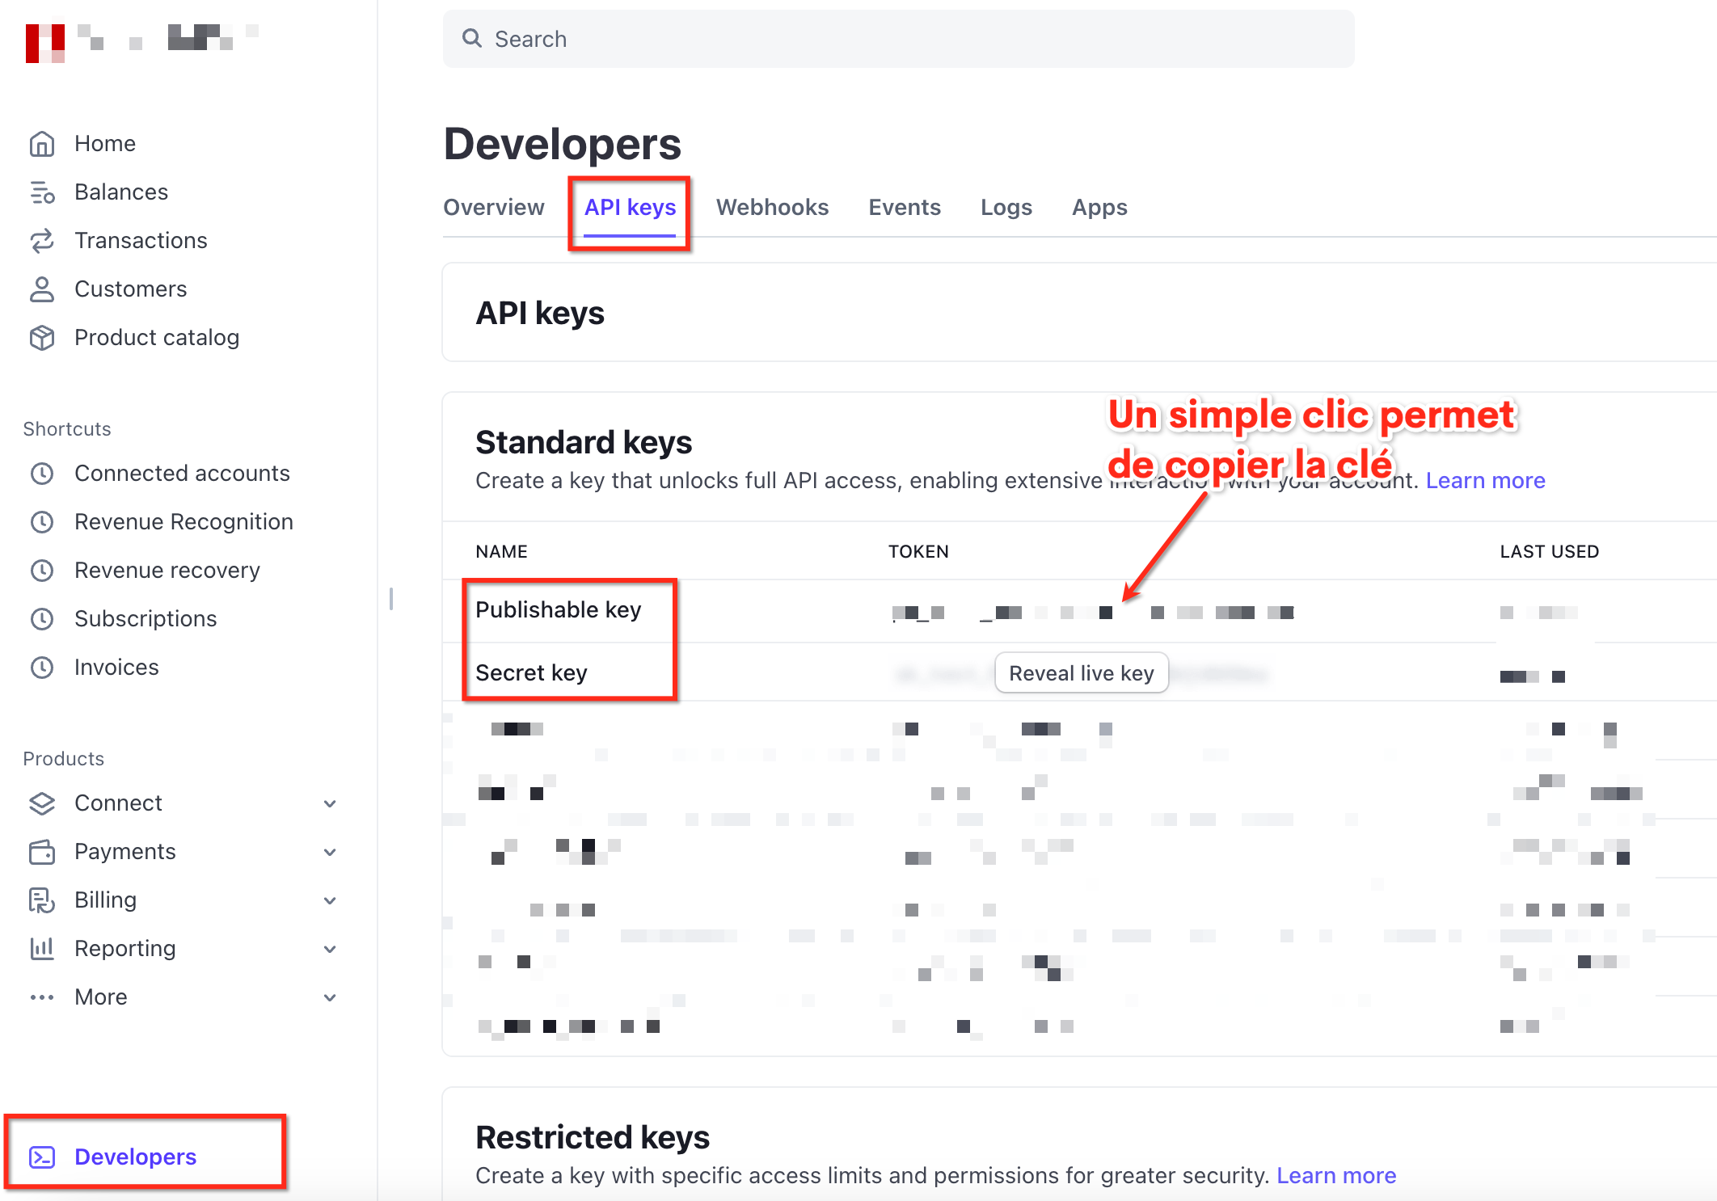
Task: Click the Reporting bar-chart icon
Action: click(x=42, y=949)
